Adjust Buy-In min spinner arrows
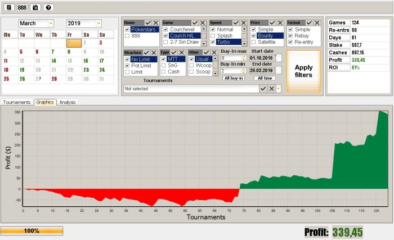The width and height of the screenshot is (394, 240). pyautogui.click(x=244, y=71)
